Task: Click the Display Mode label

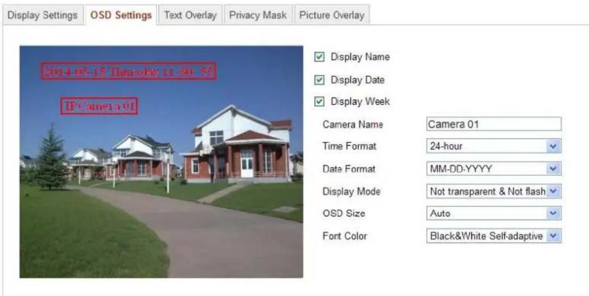Action: point(352,191)
